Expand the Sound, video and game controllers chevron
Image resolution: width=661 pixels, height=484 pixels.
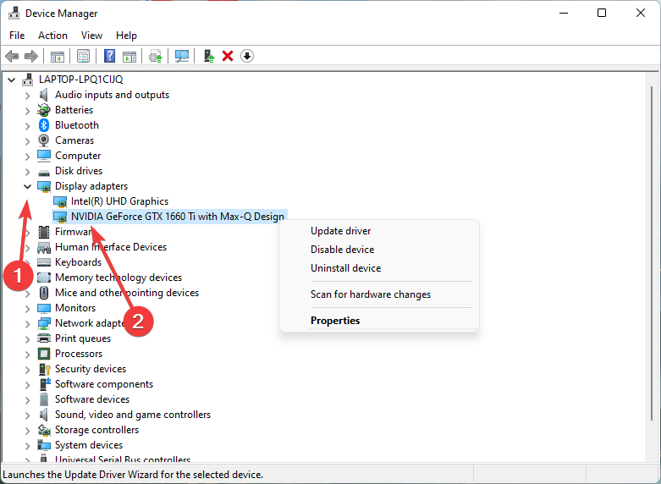click(27, 415)
